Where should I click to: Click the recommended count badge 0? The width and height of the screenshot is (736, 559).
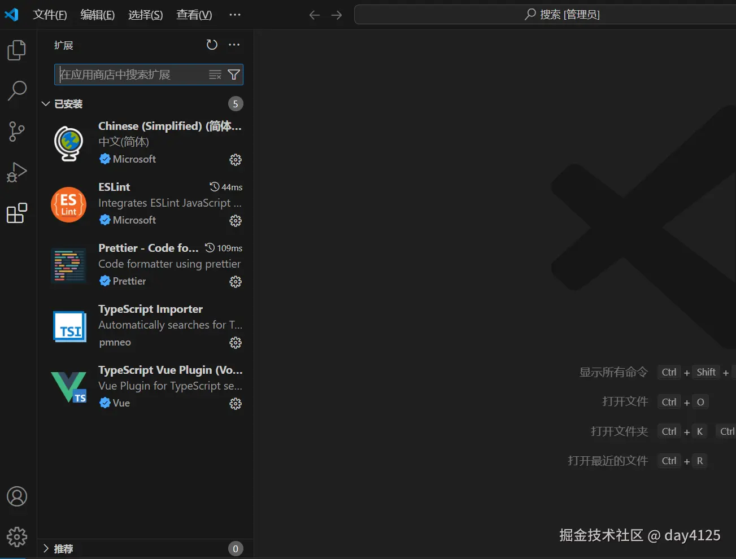236,549
